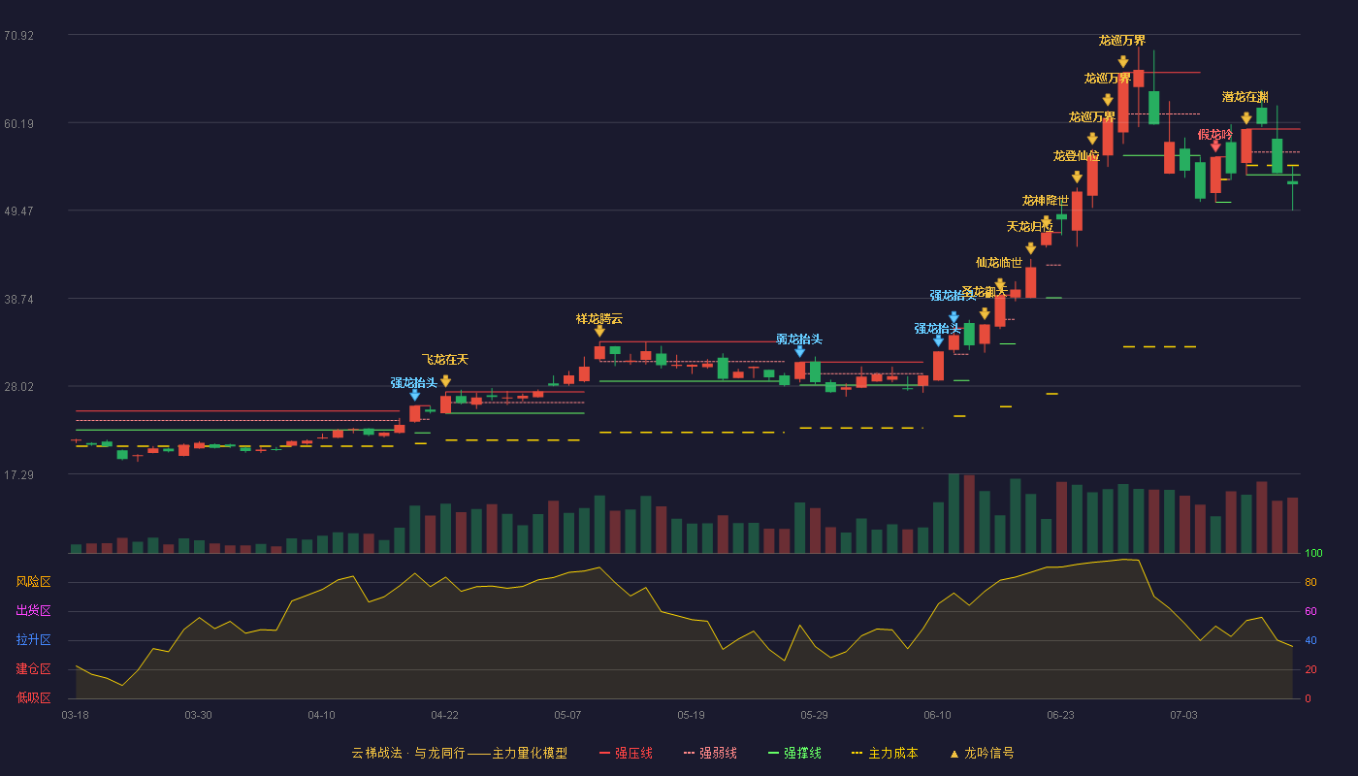Click the yellow triangle icon beside 龙吟信号
Viewport: 1358px width, 776px height.
coord(954,754)
